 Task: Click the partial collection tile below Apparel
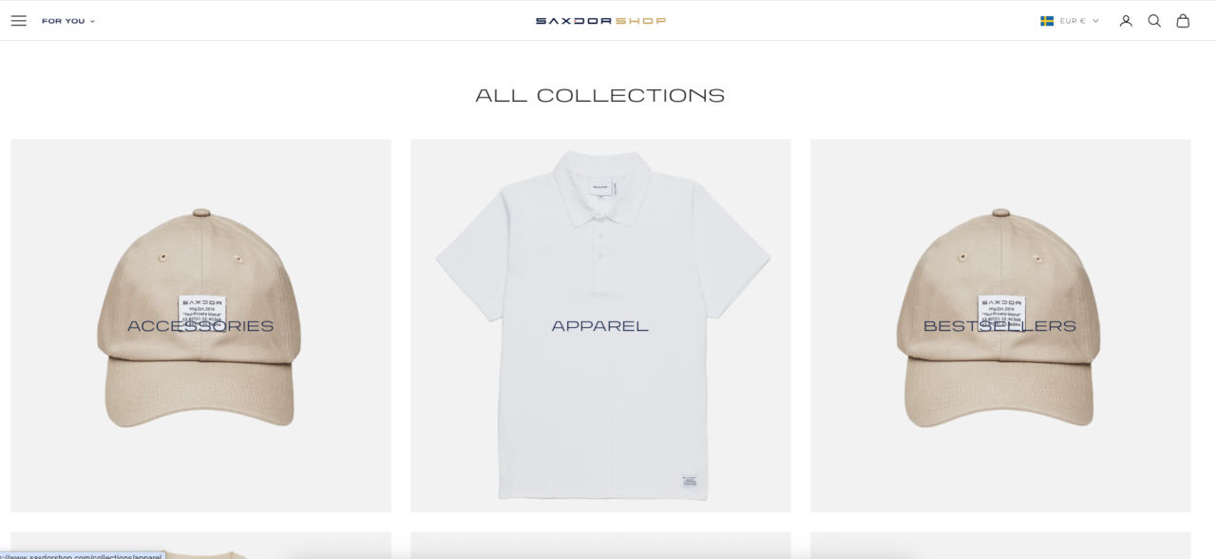click(x=600, y=545)
